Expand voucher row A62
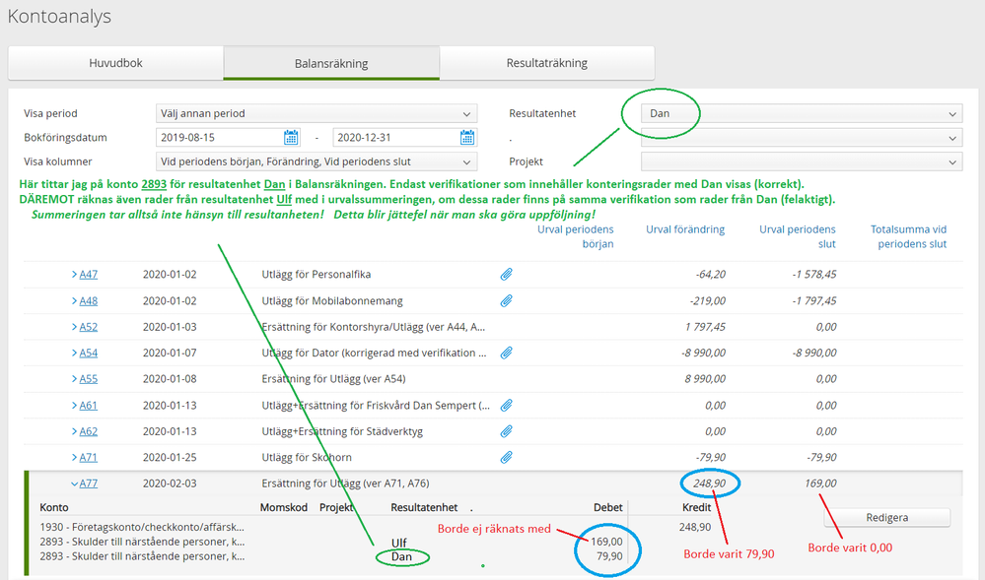Image resolution: width=985 pixels, height=580 pixels. point(74,431)
